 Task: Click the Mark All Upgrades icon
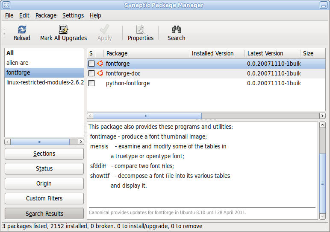(x=63, y=29)
